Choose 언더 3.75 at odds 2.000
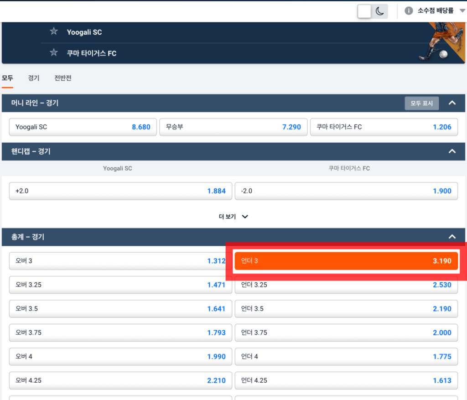 (x=346, y=332)
